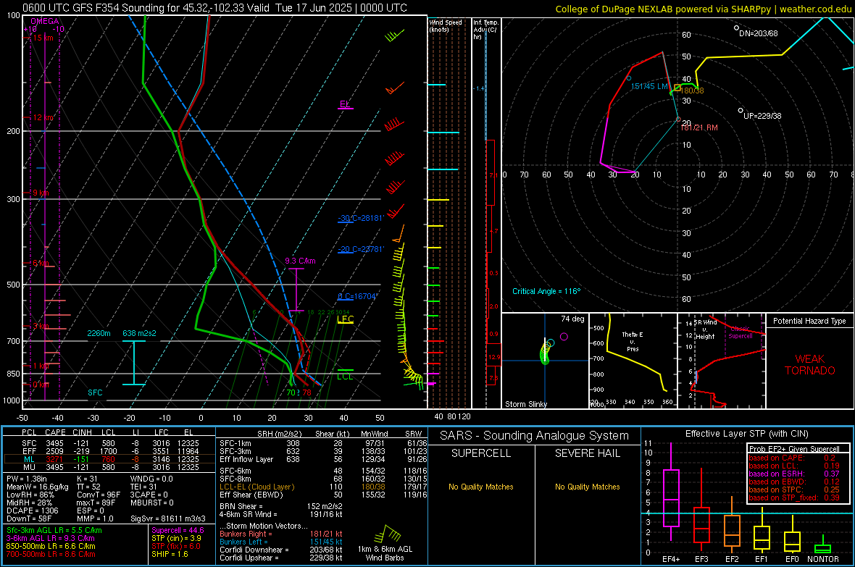
Task: Click the magenta 'OMEGA' label
Action: (x=44, y=21)
